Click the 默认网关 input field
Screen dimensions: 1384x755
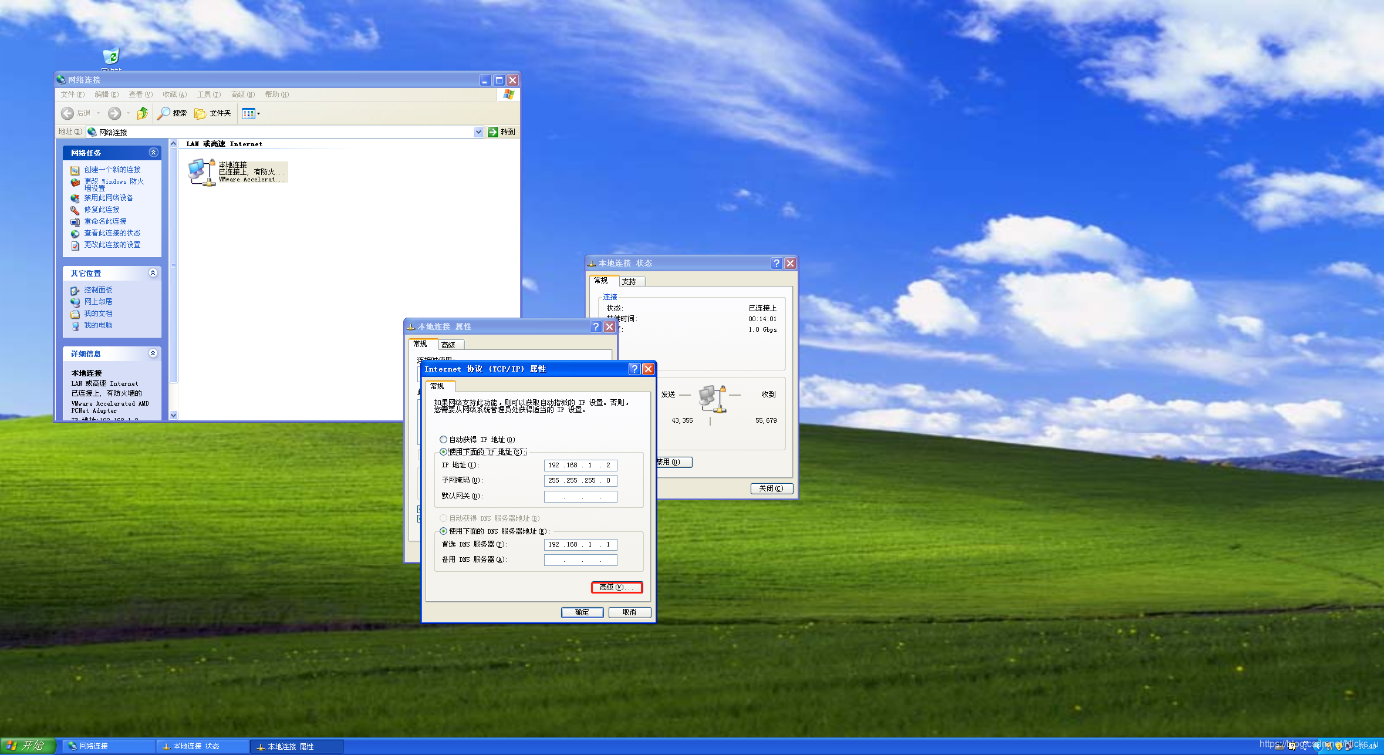tap(580, 497)
